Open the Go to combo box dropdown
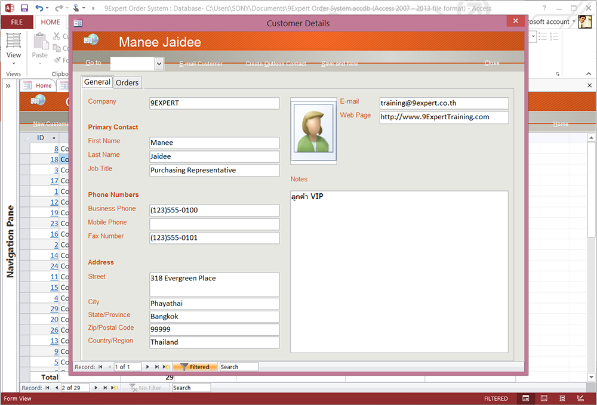The image size is (597, 405). click(159, 62)
